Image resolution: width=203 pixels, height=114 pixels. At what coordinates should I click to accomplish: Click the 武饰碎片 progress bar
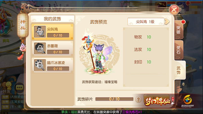pyautogui.click(x=114, y=99)
